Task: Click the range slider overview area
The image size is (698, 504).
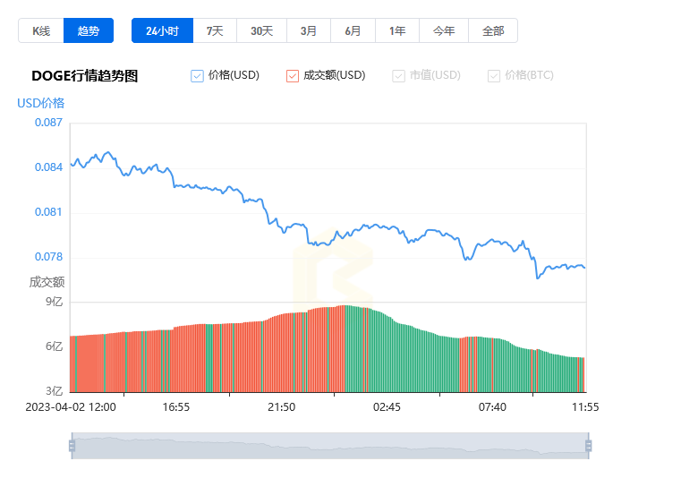Action: (x=329, y=446)
